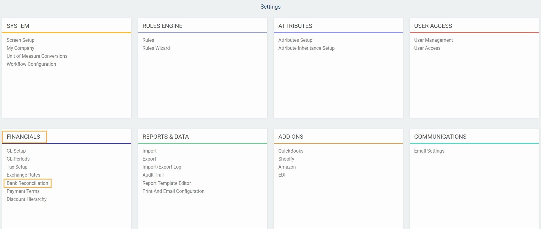Open Screen Setup under System
541x229 pixels.
[20, 40]
